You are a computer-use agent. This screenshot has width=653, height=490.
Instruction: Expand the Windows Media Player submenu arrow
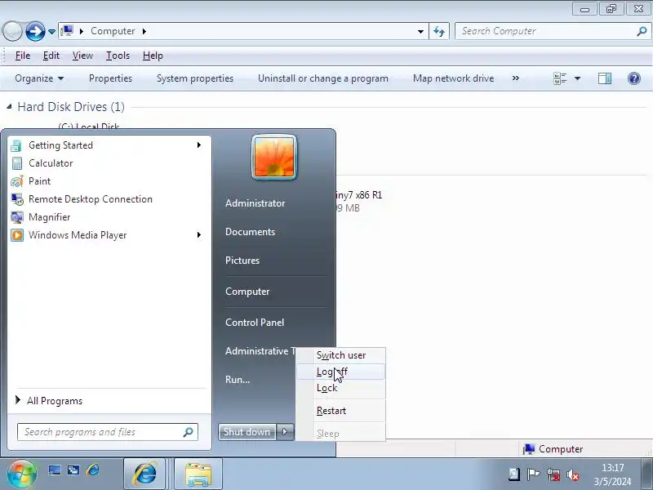199,234
